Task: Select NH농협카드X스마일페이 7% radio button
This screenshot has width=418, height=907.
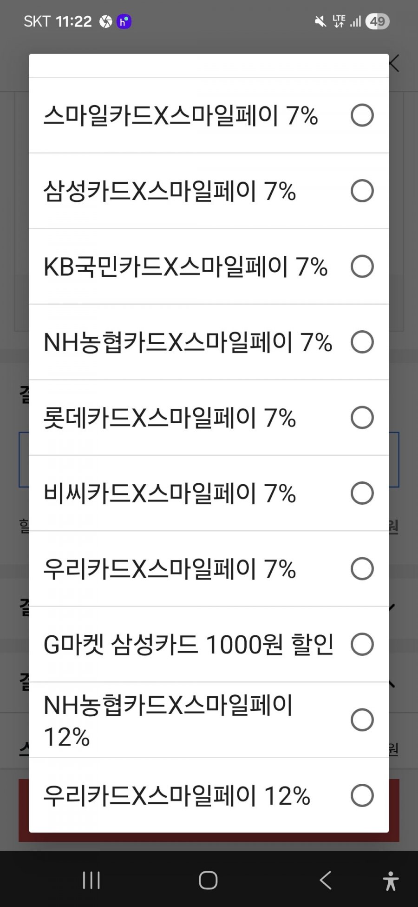Action: pyautogui.click(x=362, y=342)
